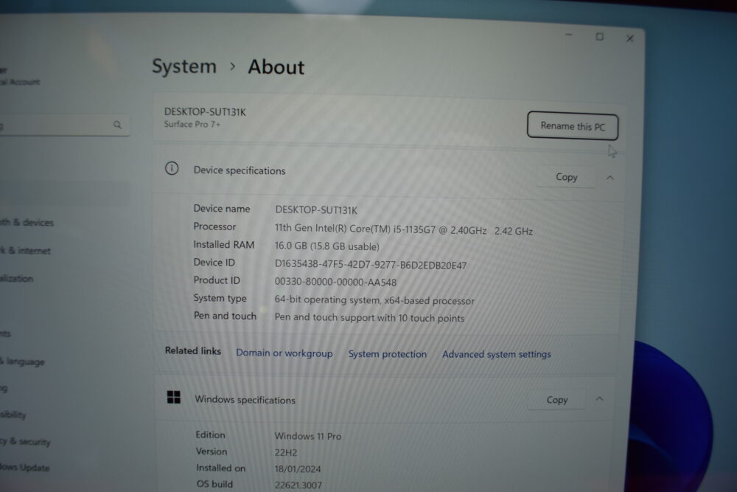Screen dimensions: 737x492
Task: Click the Device specifications heading text
Action: (240, 170)
